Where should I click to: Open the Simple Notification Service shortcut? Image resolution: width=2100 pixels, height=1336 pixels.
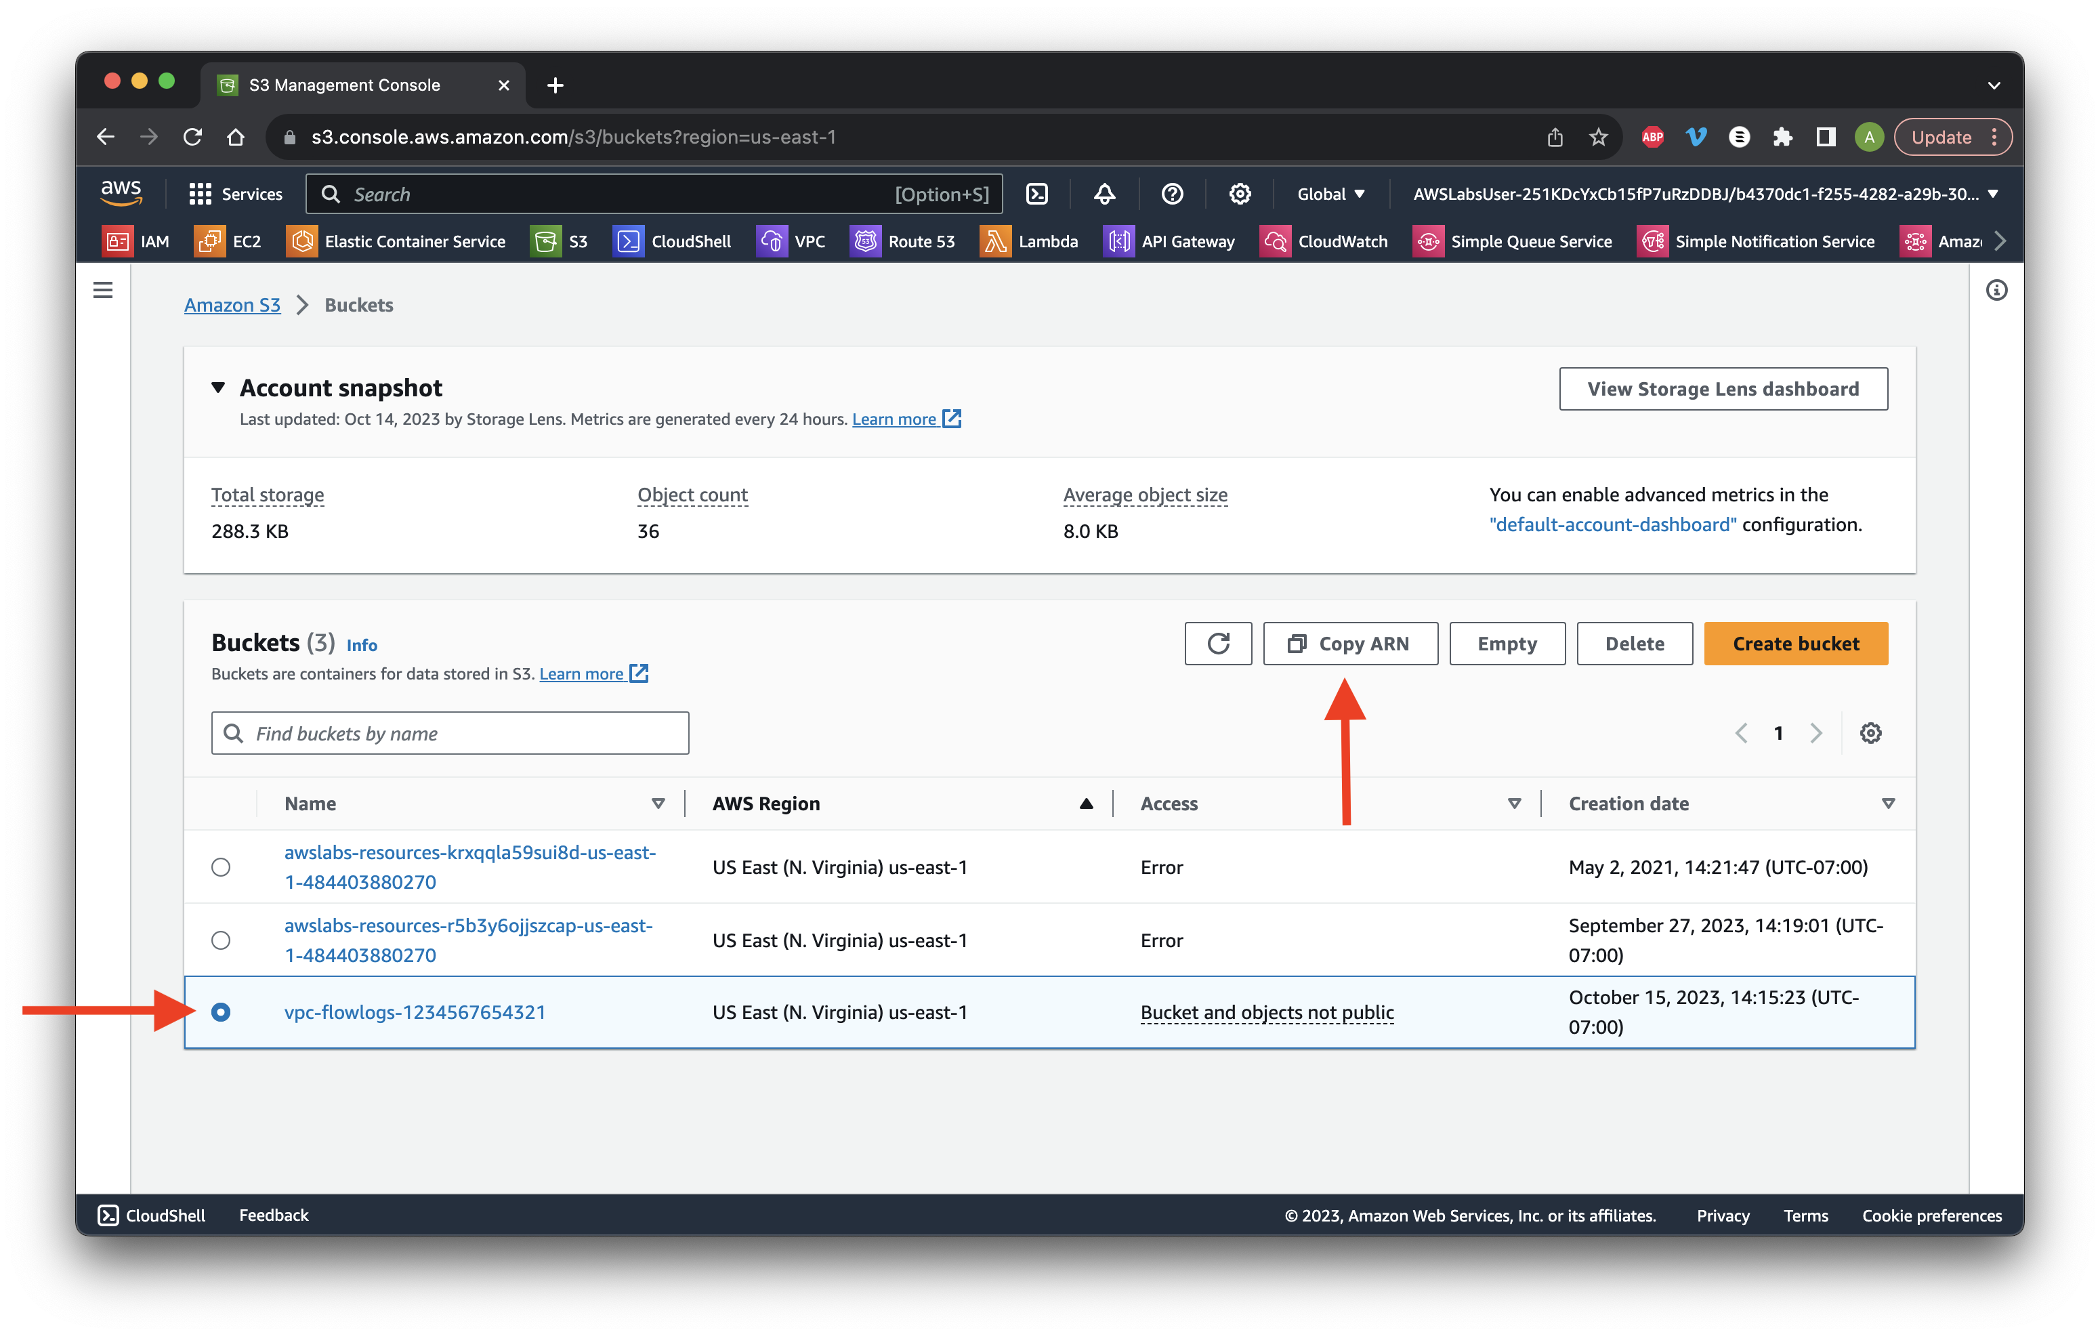[1757, 242]
